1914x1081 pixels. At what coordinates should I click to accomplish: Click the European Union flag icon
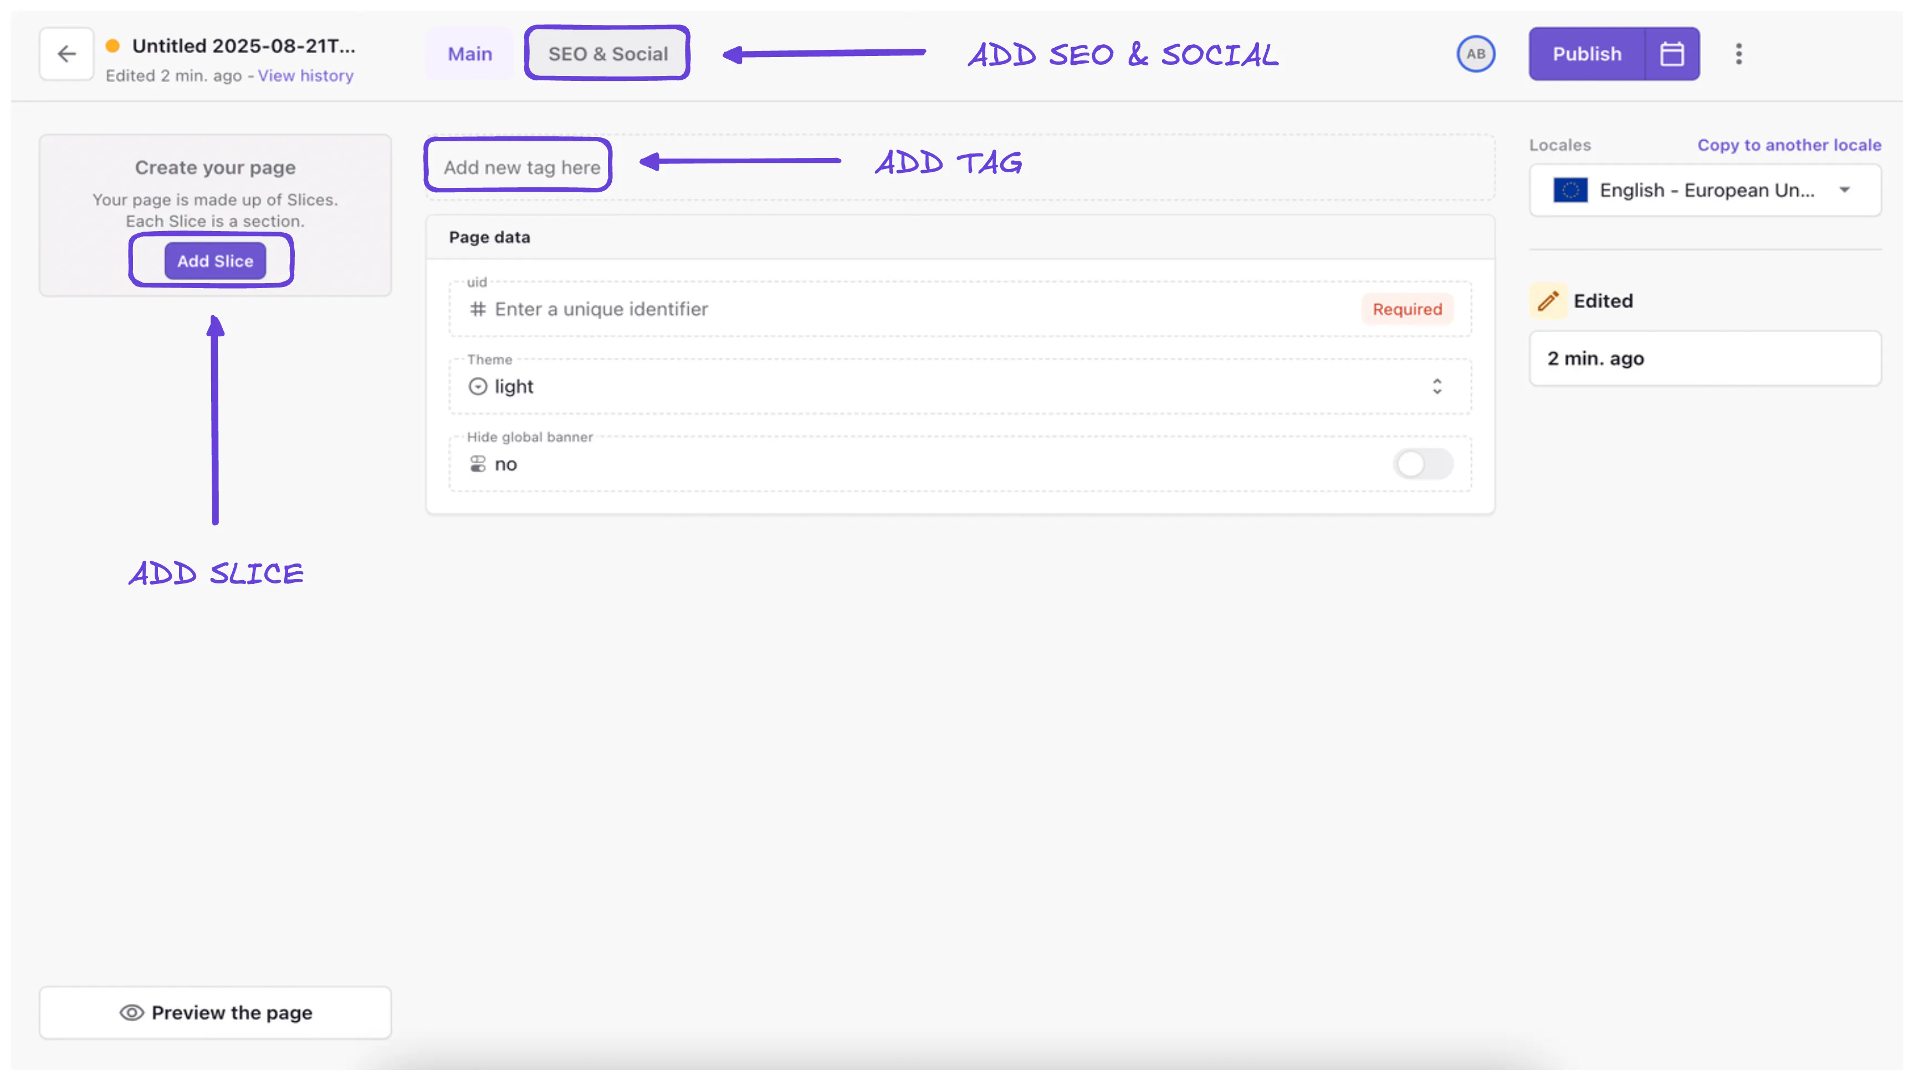click(x=1570, y=190)
